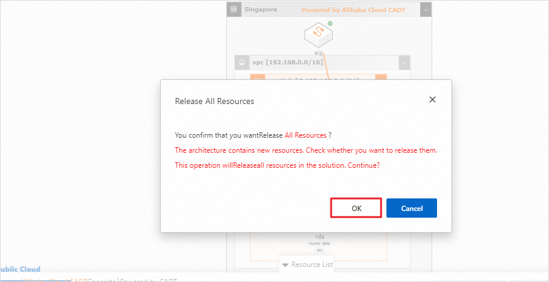Viewport: 549px width, 282px height.
Task: Click the Release All Resources dialog title
Action: point(214,101)
